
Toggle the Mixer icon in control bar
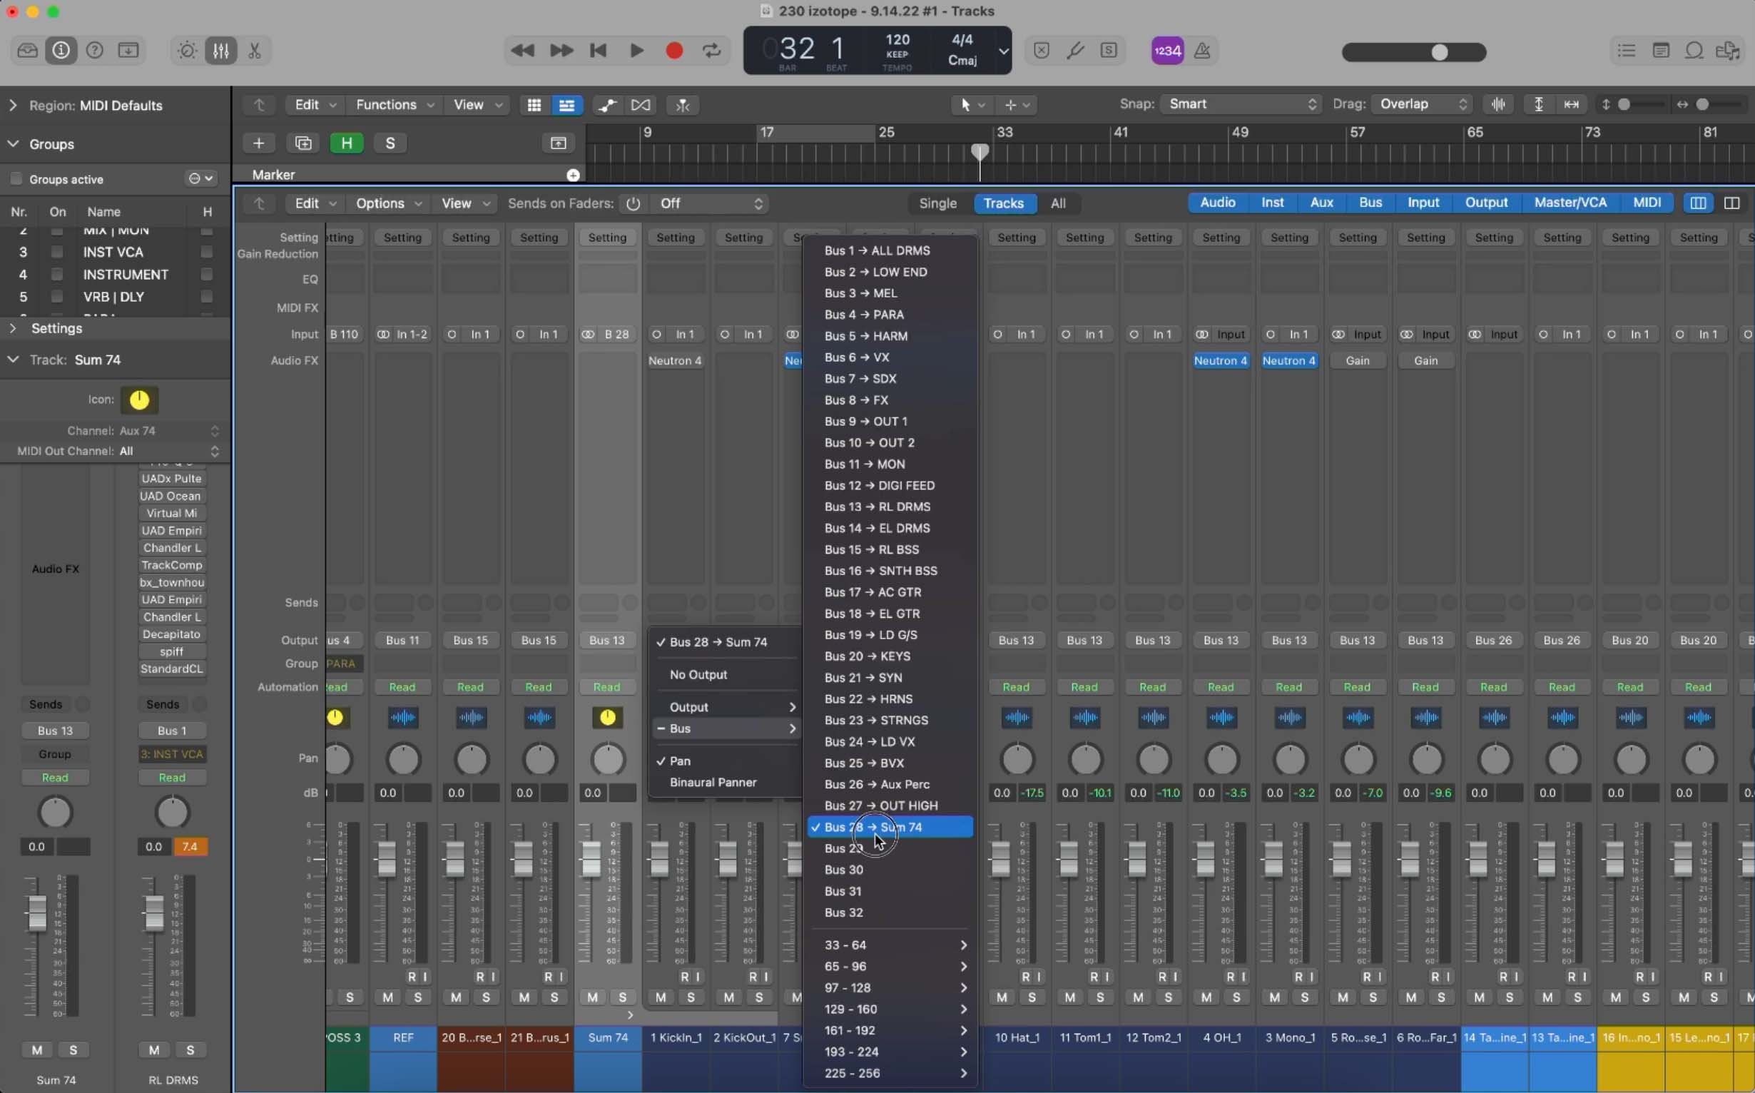pyautogui.click(x=220, y=51)
